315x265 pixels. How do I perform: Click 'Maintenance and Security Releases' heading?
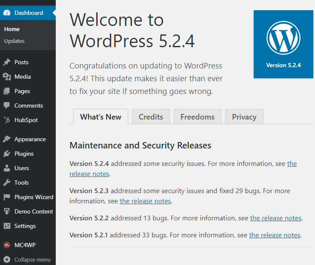pyautogui.click(x=140, y=145)
